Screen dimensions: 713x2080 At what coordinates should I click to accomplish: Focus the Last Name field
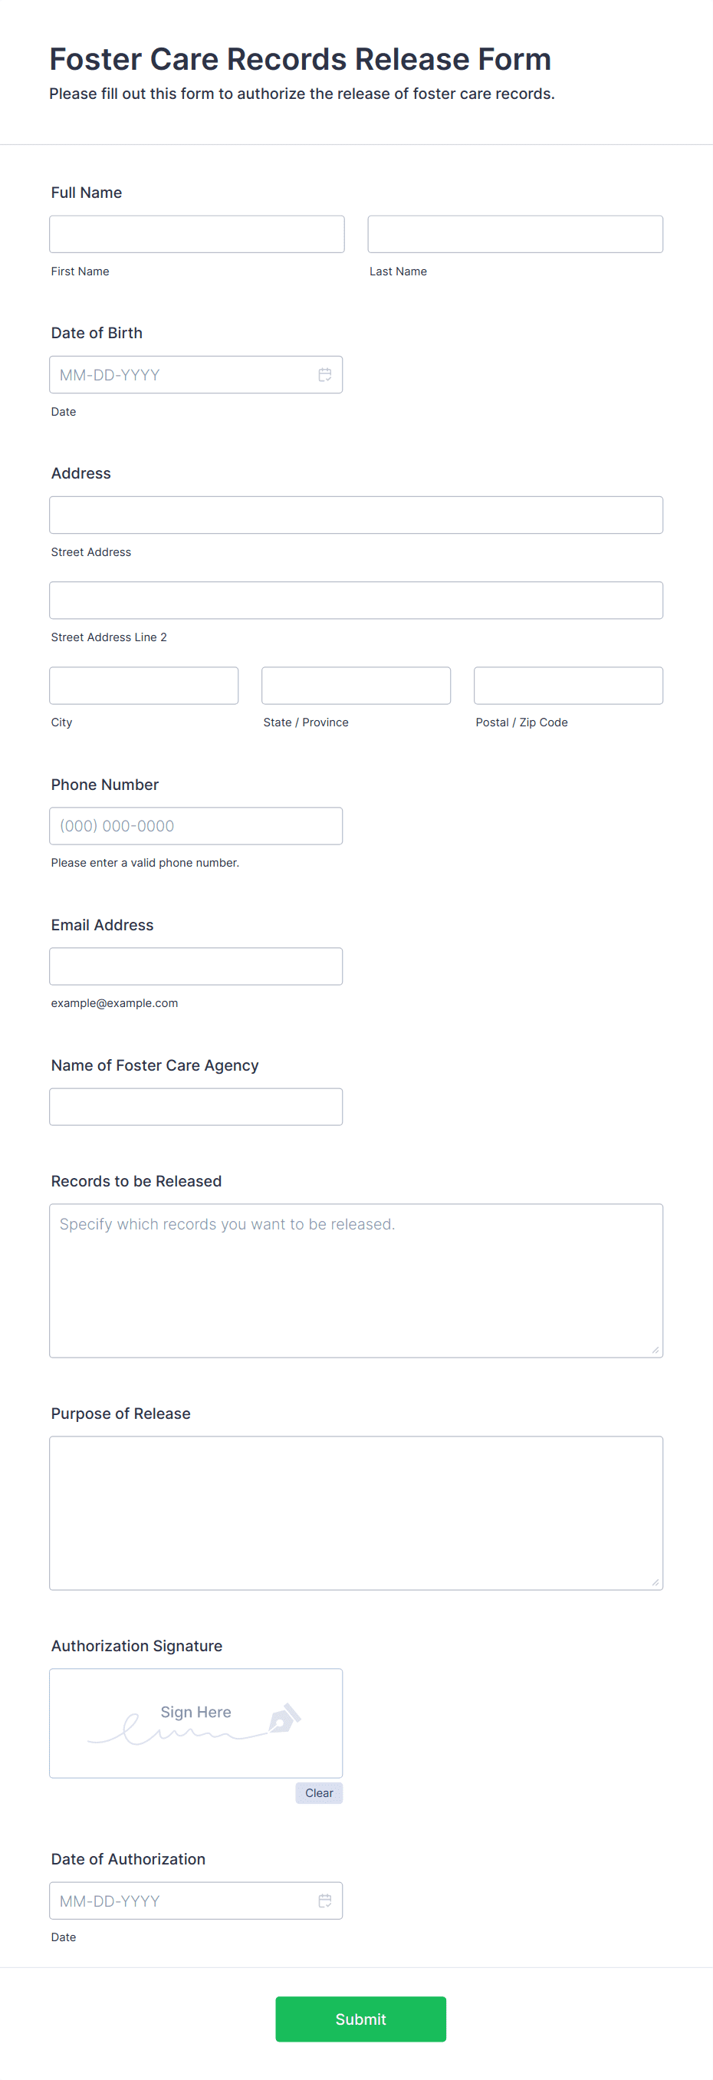click(x=515, y=234)
